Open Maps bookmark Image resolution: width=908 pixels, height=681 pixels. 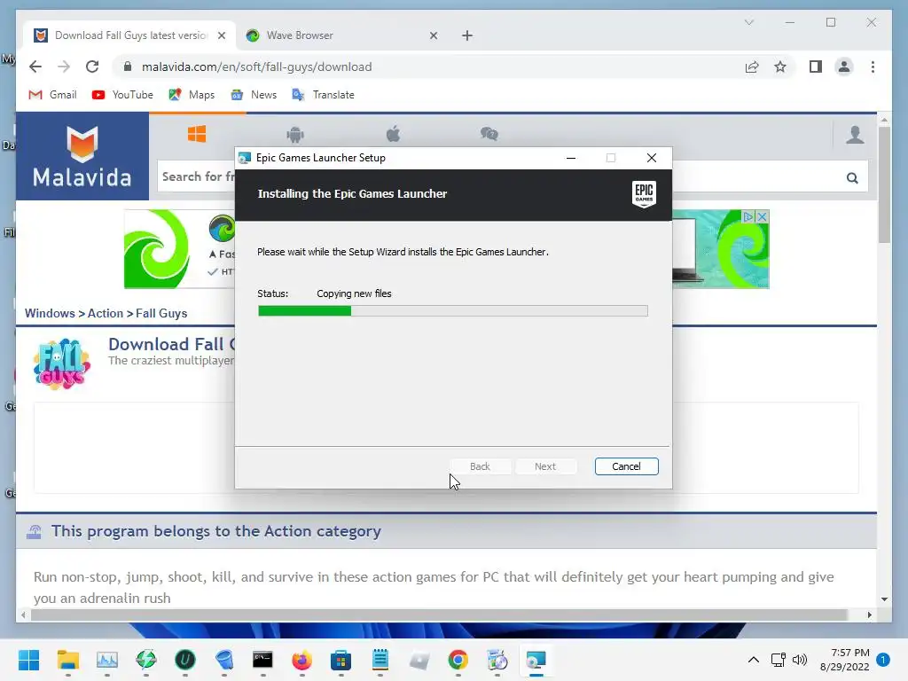click(x=192, y=94)
